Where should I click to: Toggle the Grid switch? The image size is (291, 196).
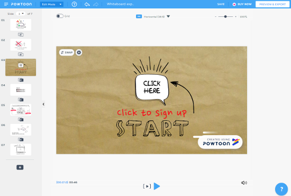60,16
